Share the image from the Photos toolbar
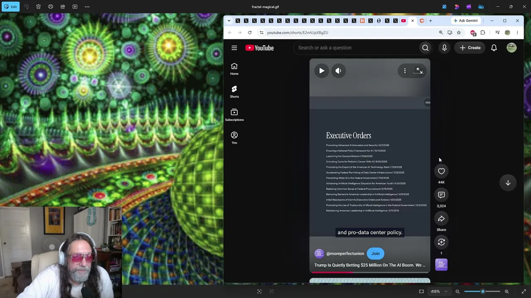 pos(63,7)
